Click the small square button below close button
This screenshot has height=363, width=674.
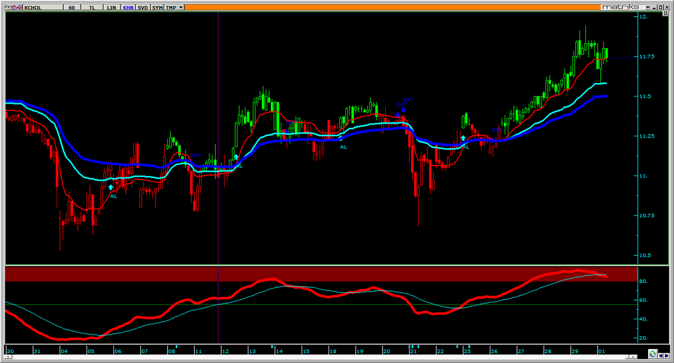(x=666, y=13)
